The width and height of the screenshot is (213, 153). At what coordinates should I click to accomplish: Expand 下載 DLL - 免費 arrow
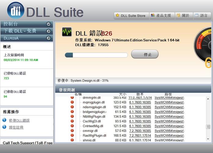[x=49, y=31]
